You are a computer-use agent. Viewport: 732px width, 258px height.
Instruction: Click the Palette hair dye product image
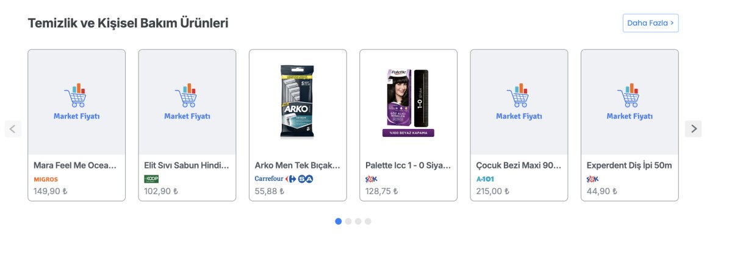(x=408, y=101)
